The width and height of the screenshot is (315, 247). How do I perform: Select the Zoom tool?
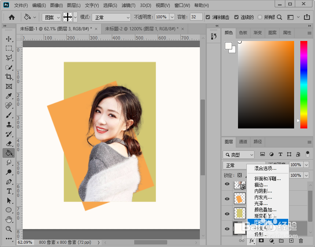[9, 229]
